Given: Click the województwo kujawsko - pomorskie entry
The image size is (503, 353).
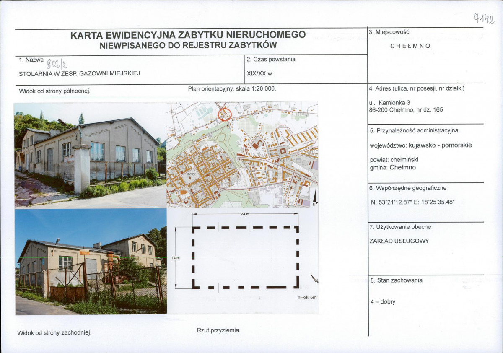Looking at the screenshot, I should click(x=421, y=145).
